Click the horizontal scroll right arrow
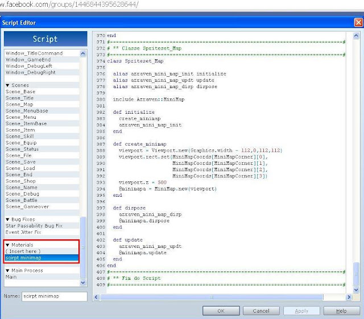This screenshot has height=319, width=364. click(x=349, y=297)
